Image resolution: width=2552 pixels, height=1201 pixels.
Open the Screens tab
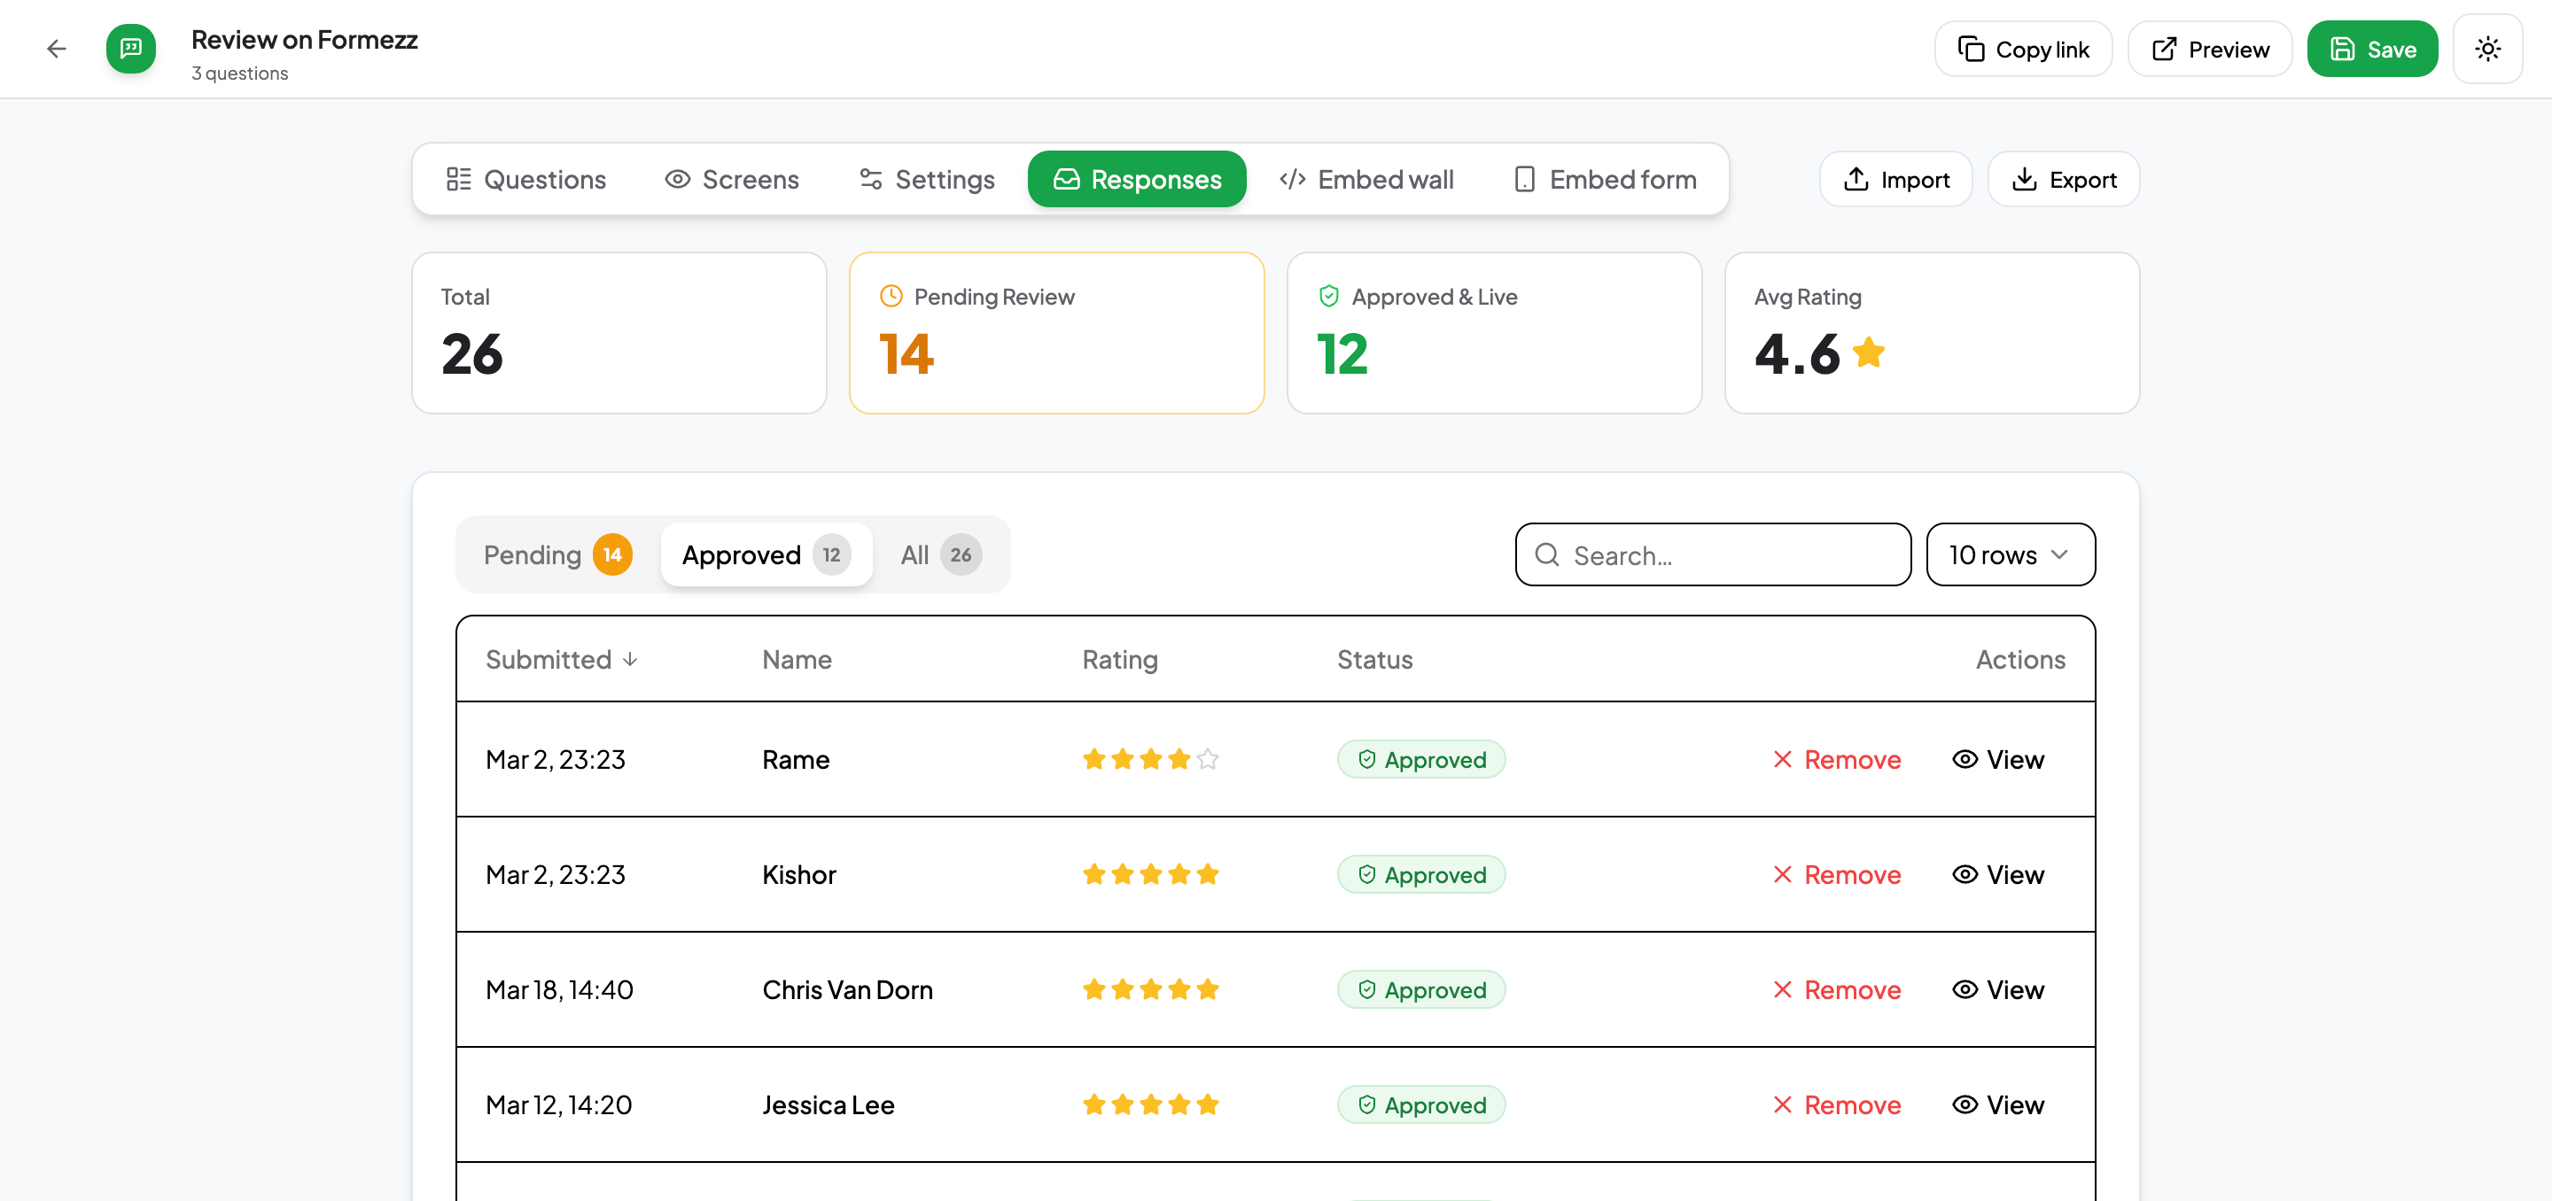point(731,179)
